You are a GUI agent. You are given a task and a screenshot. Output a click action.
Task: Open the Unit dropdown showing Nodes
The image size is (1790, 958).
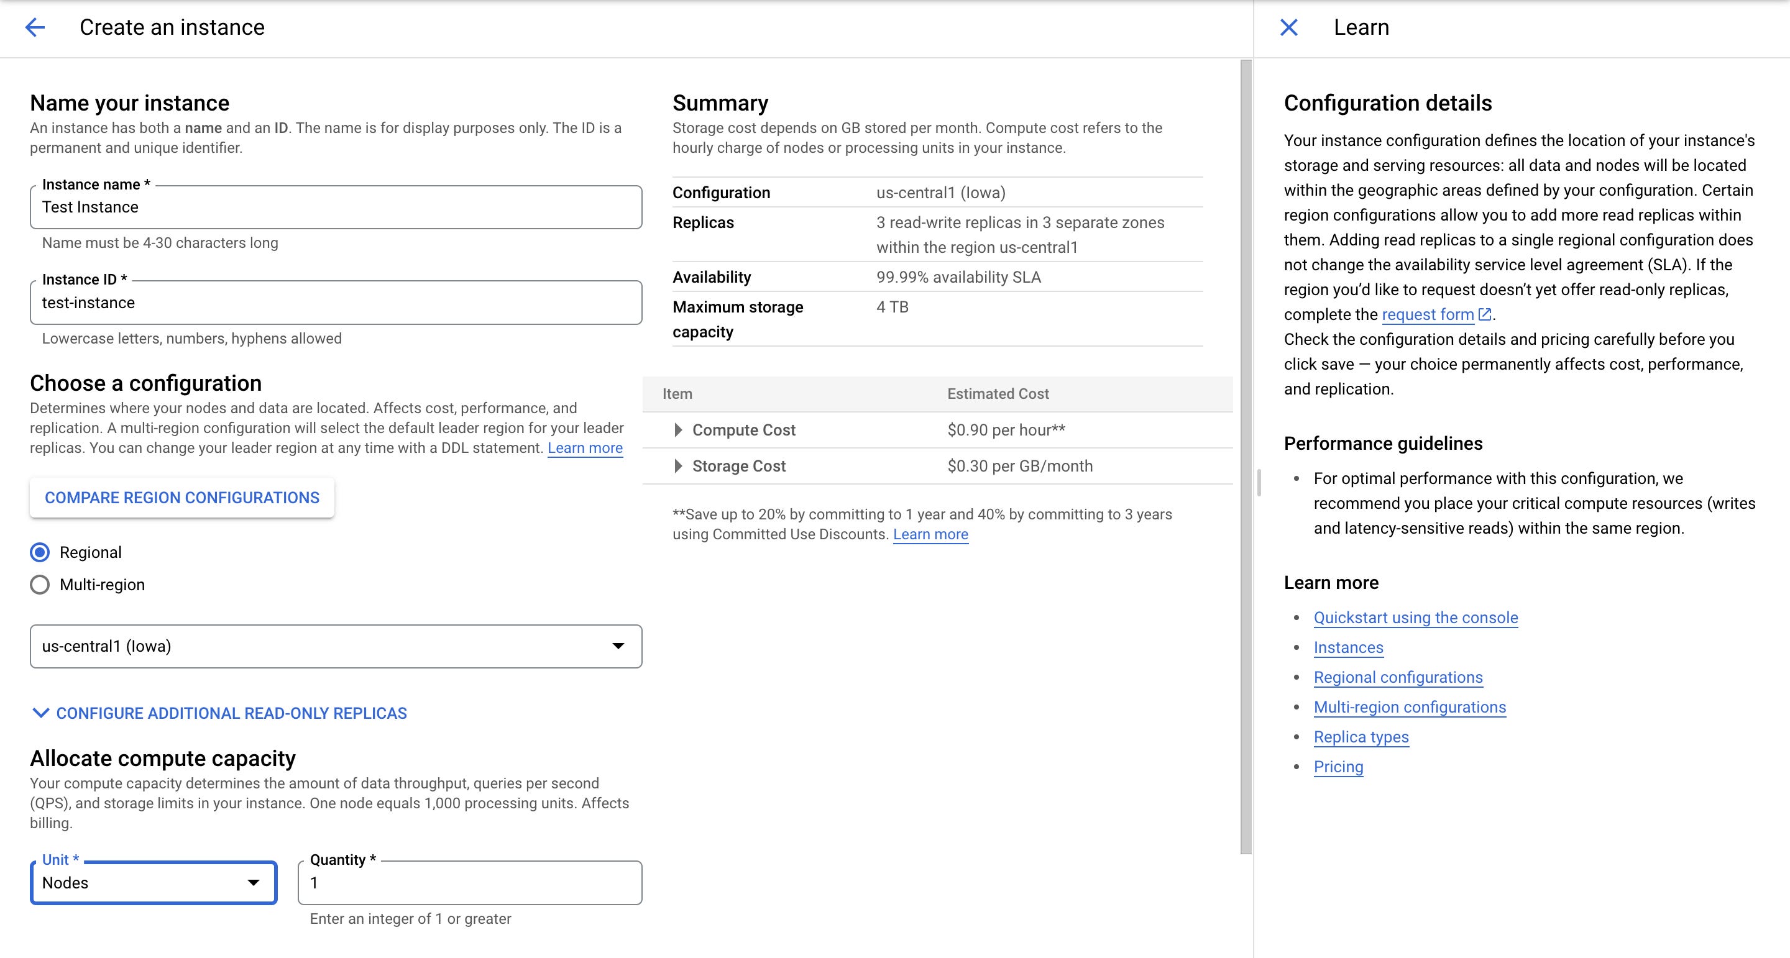pos(154,883)
